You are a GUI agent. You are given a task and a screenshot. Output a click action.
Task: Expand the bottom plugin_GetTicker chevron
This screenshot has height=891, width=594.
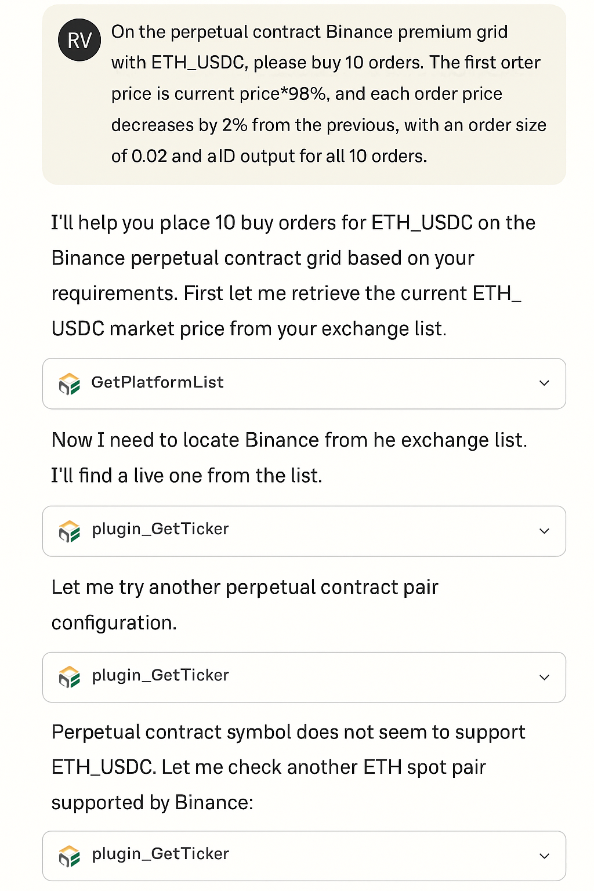544,856
